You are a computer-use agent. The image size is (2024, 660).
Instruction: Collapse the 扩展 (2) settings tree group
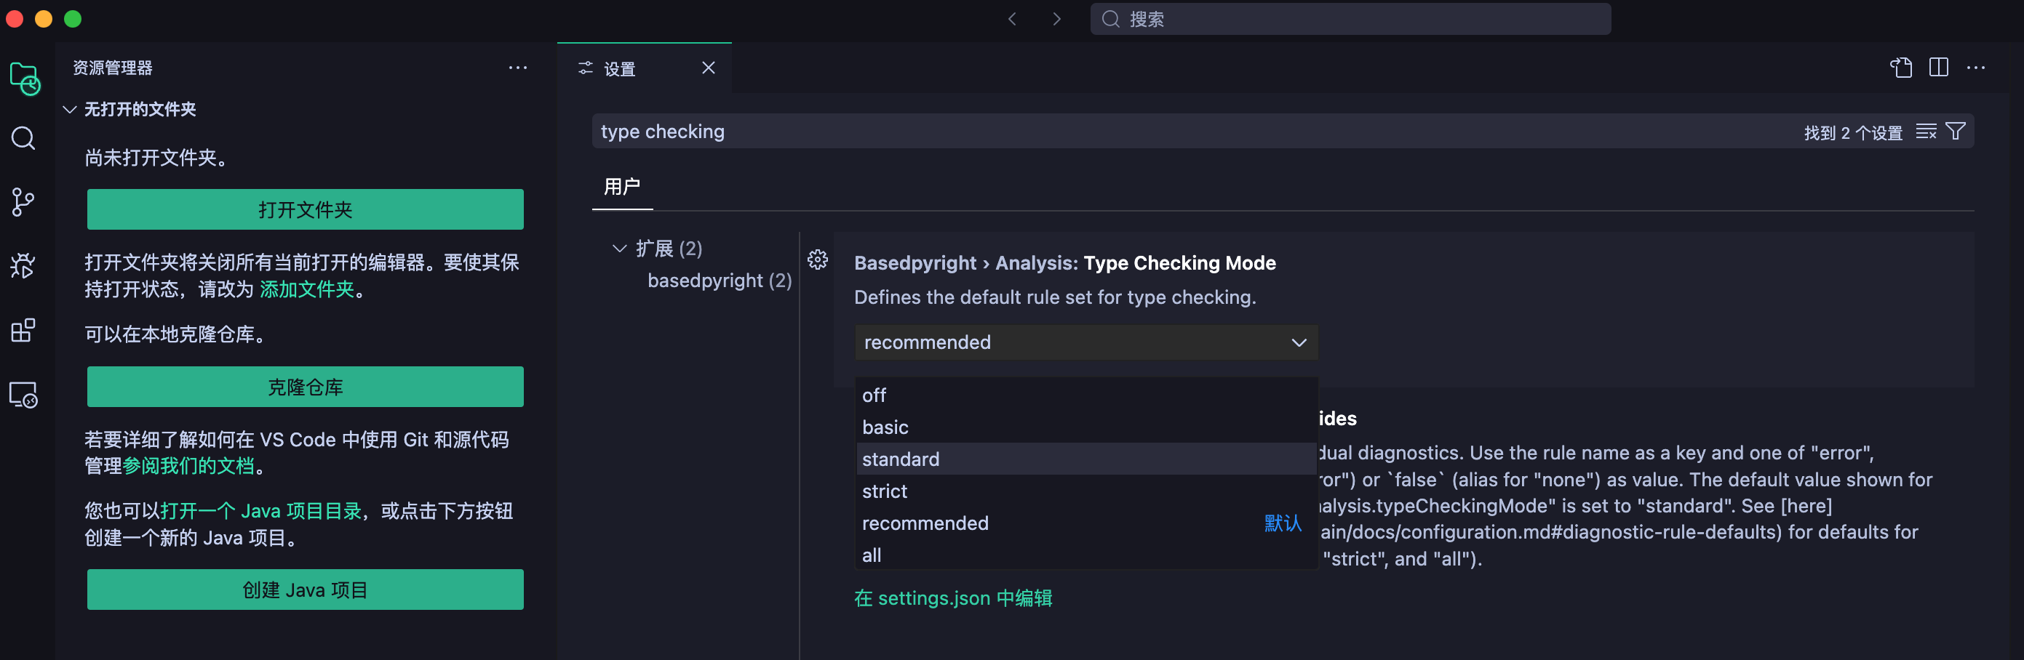(x=619, y=249)
